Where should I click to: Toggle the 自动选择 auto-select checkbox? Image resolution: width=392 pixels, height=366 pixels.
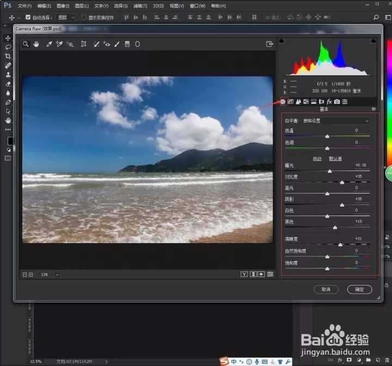[28, 17]
